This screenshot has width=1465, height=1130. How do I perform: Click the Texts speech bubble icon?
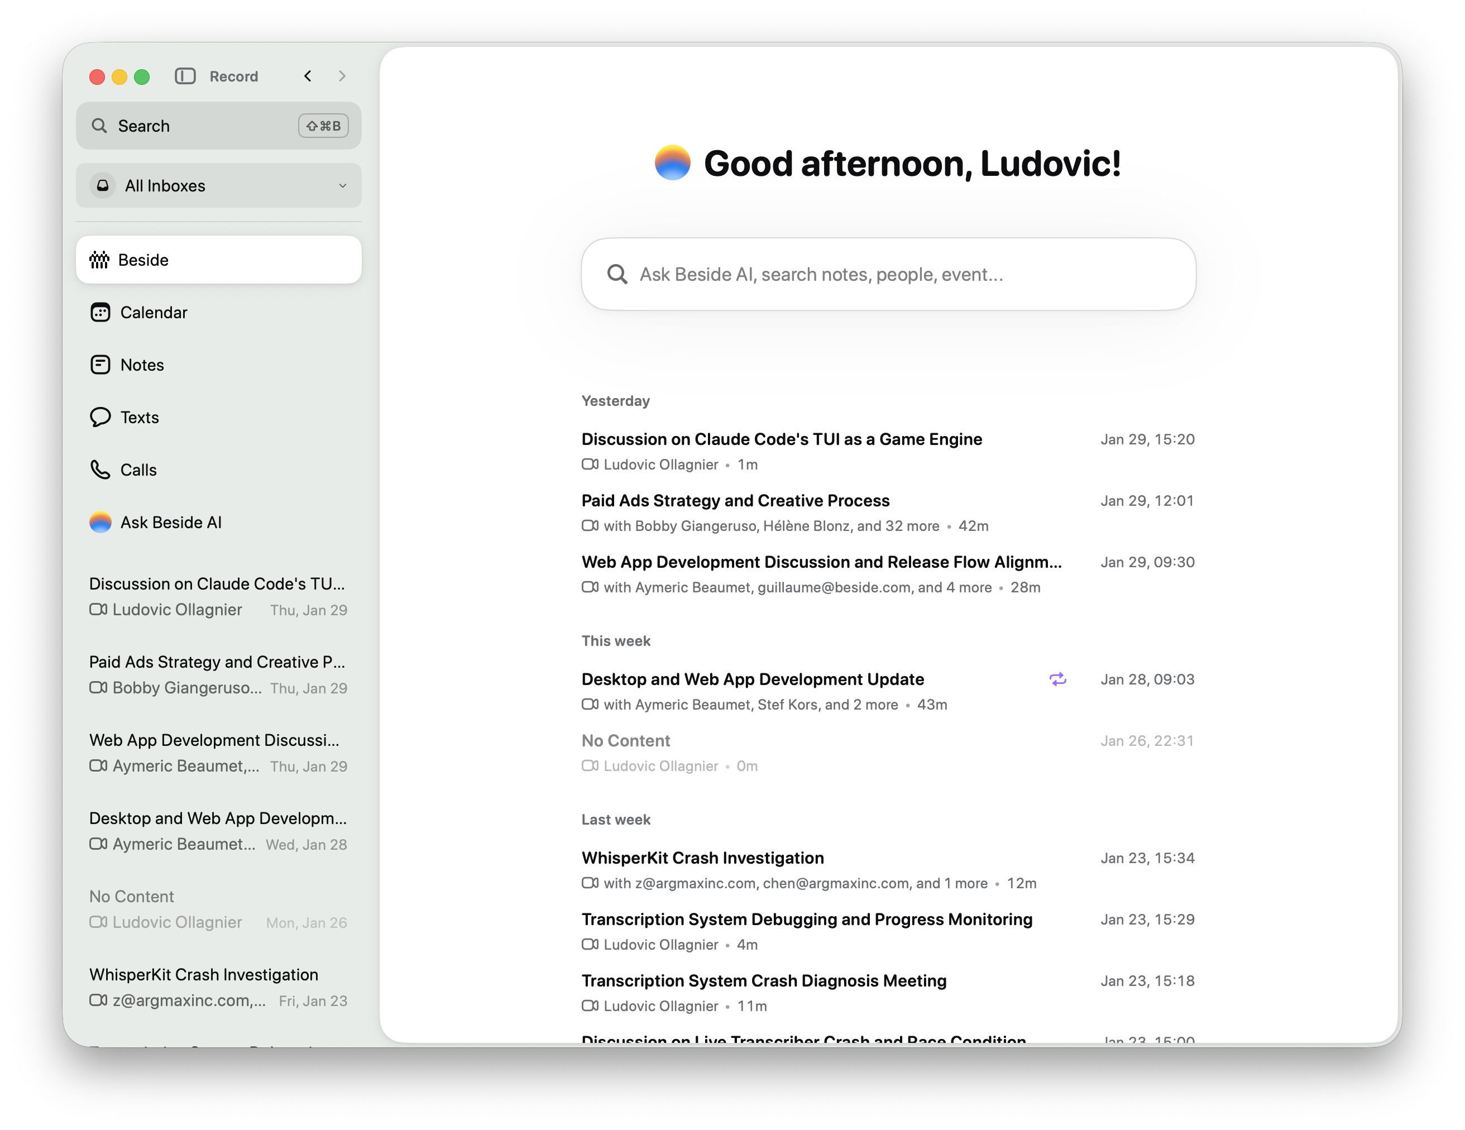[x=100, y=417]
